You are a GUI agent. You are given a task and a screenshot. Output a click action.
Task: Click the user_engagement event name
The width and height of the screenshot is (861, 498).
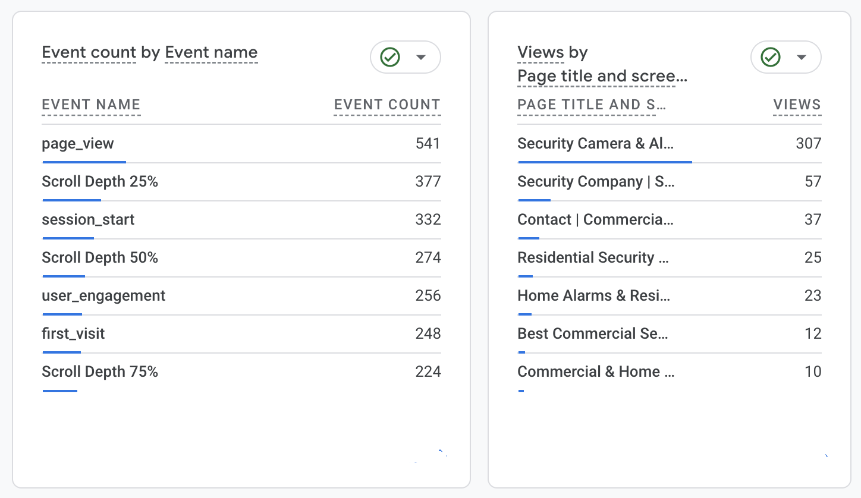coord(103,296)
